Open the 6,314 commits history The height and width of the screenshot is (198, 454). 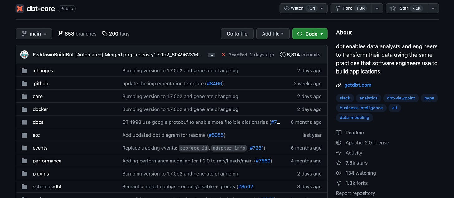300,55
